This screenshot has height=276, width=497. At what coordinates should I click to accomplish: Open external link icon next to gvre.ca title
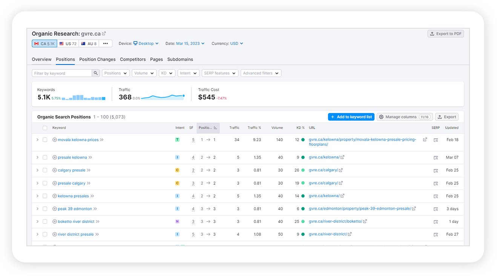coord(104,34)
